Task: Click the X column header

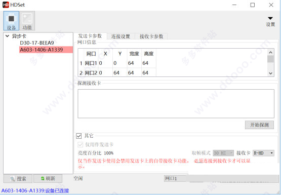Action: [x=105, y=54]
